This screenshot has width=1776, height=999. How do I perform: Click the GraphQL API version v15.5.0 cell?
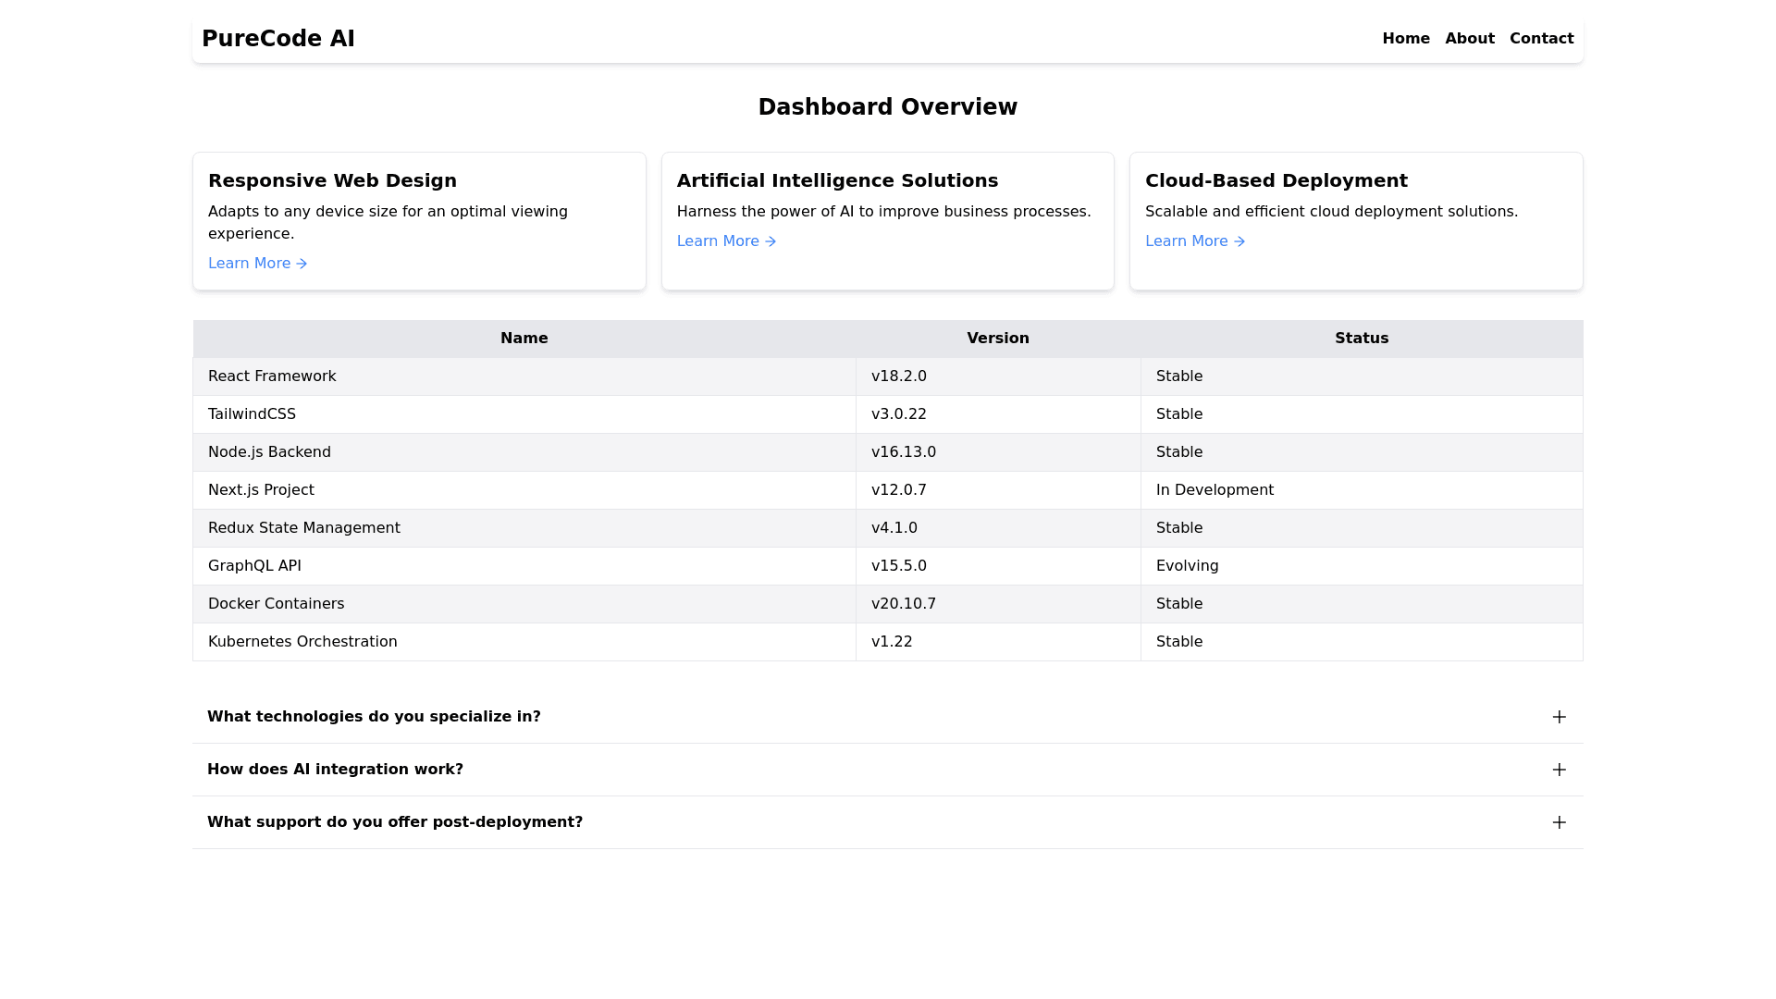pyautogui.click(x=898, y=566)
